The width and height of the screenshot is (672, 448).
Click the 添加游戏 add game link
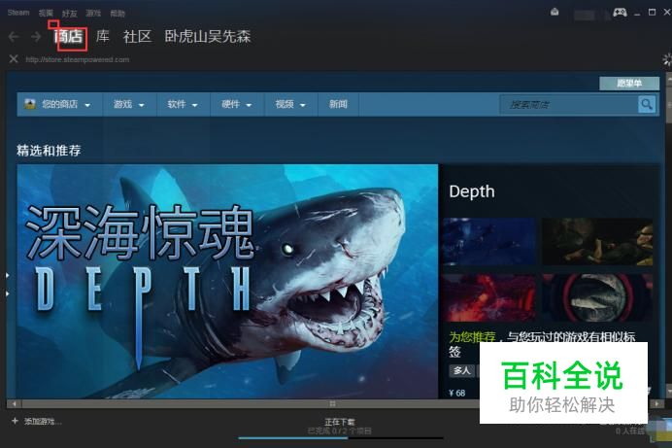[43, 422]
